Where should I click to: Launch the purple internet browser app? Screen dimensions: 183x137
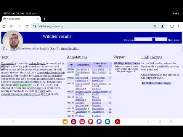tap(99, 122)
